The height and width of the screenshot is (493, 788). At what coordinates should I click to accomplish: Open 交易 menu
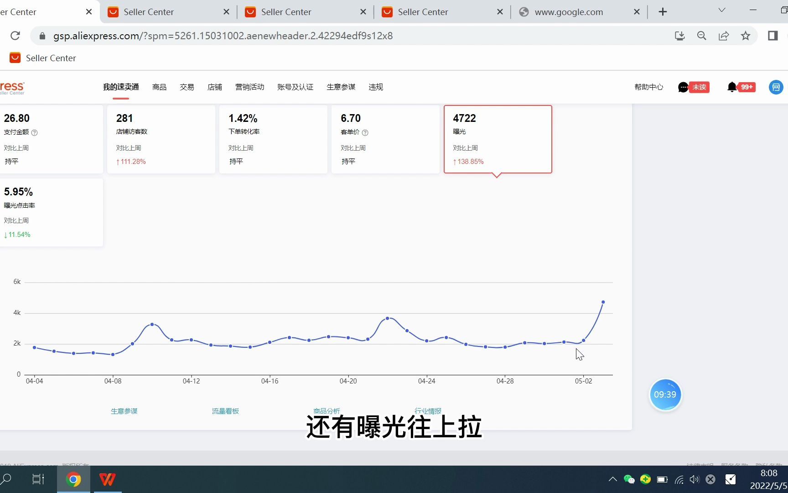187,87
